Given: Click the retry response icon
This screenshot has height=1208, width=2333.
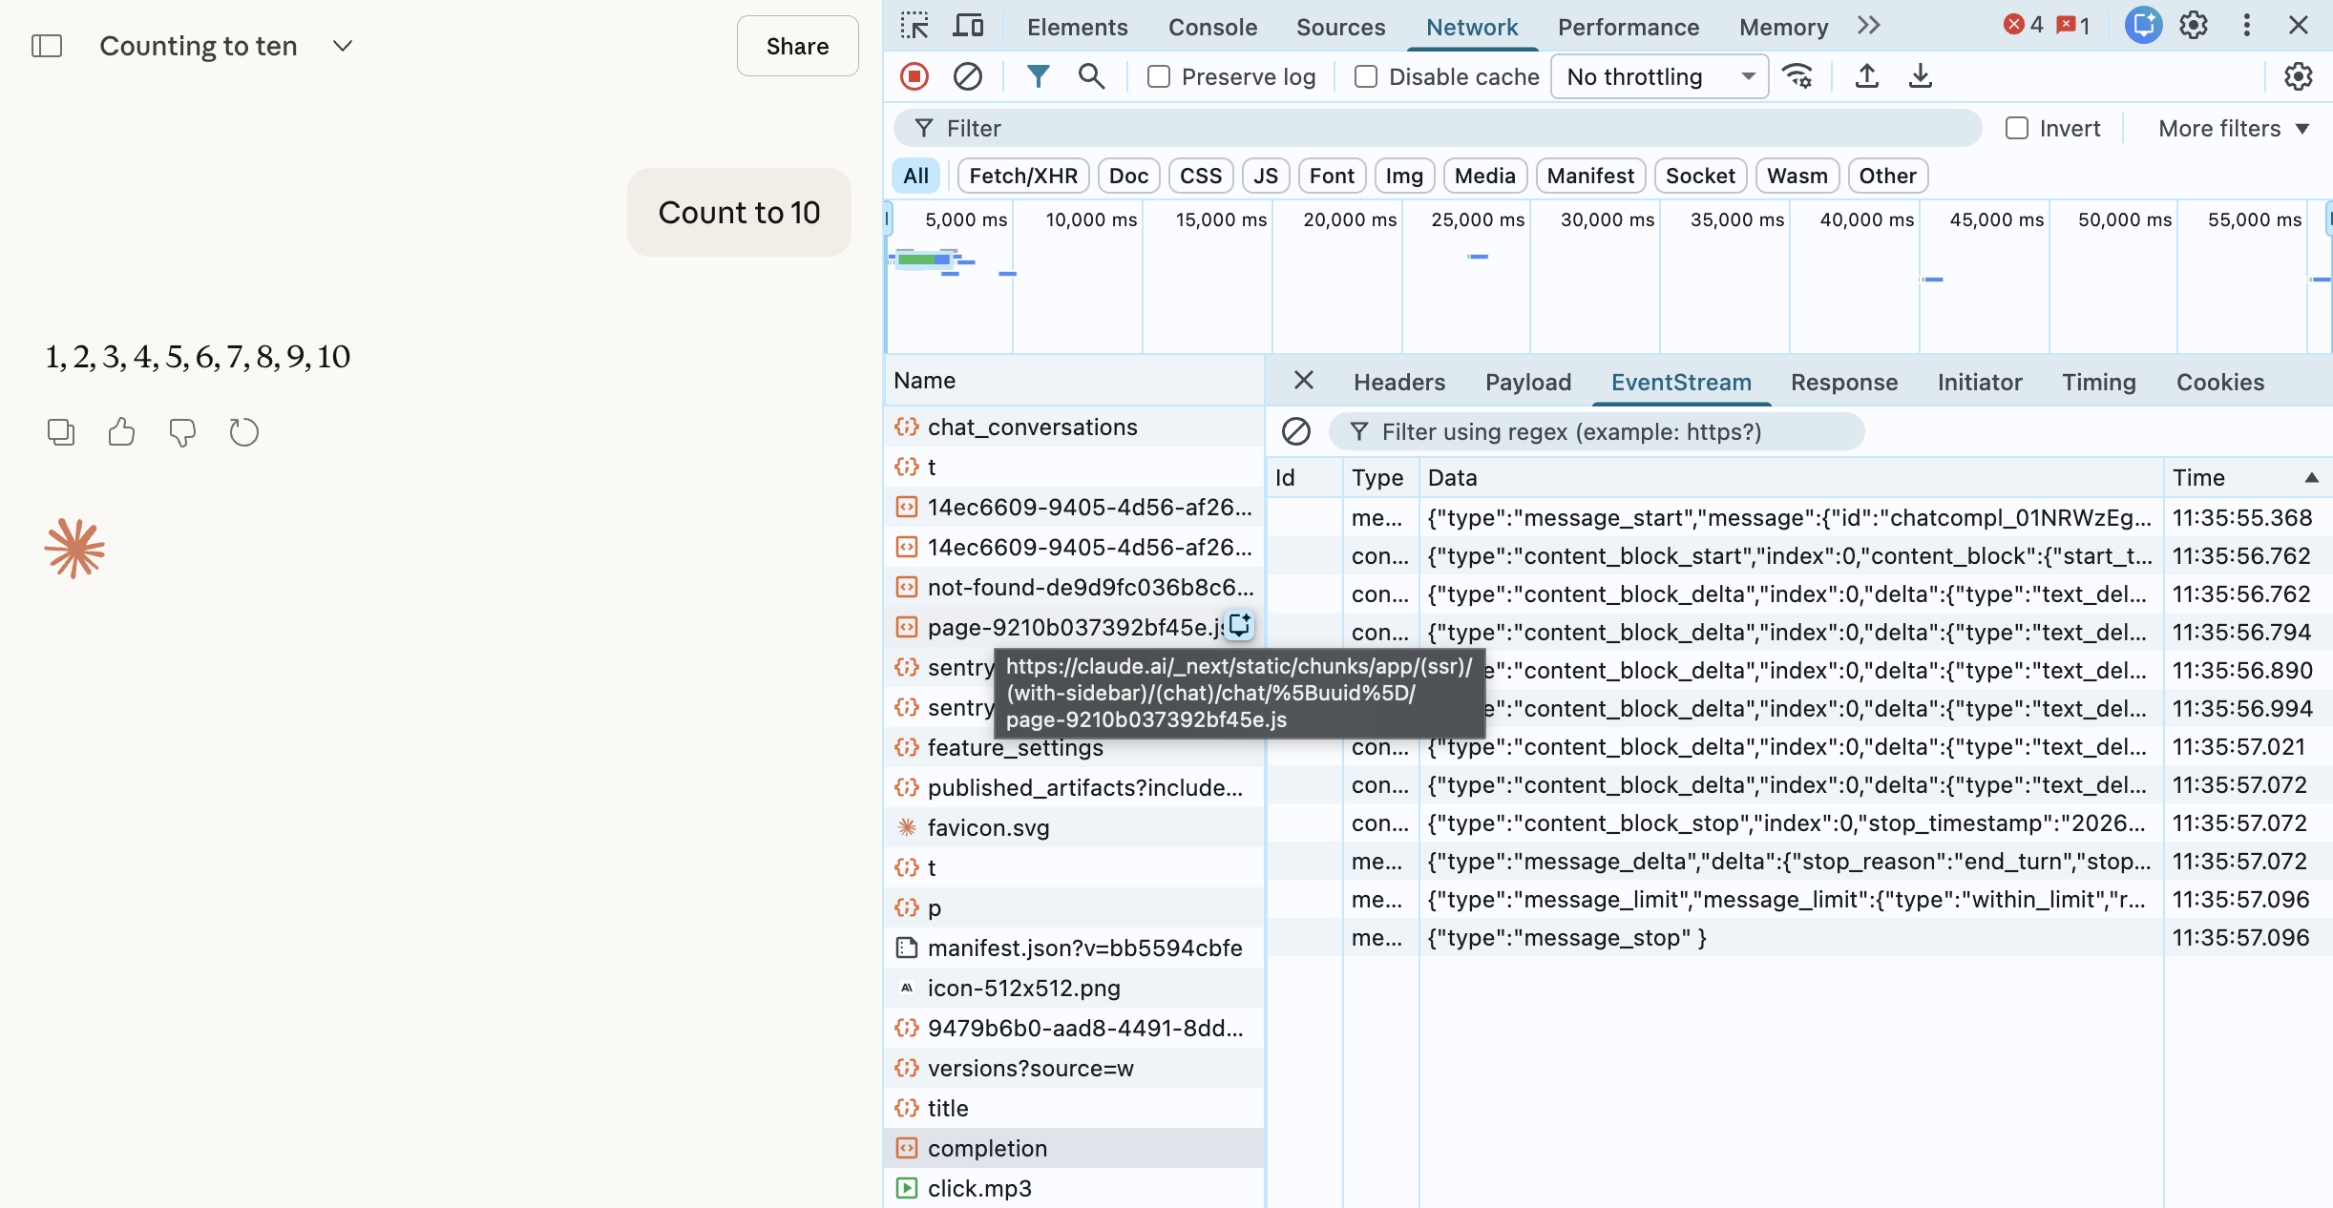Looking at the screenshot, I should coord(243,432).
